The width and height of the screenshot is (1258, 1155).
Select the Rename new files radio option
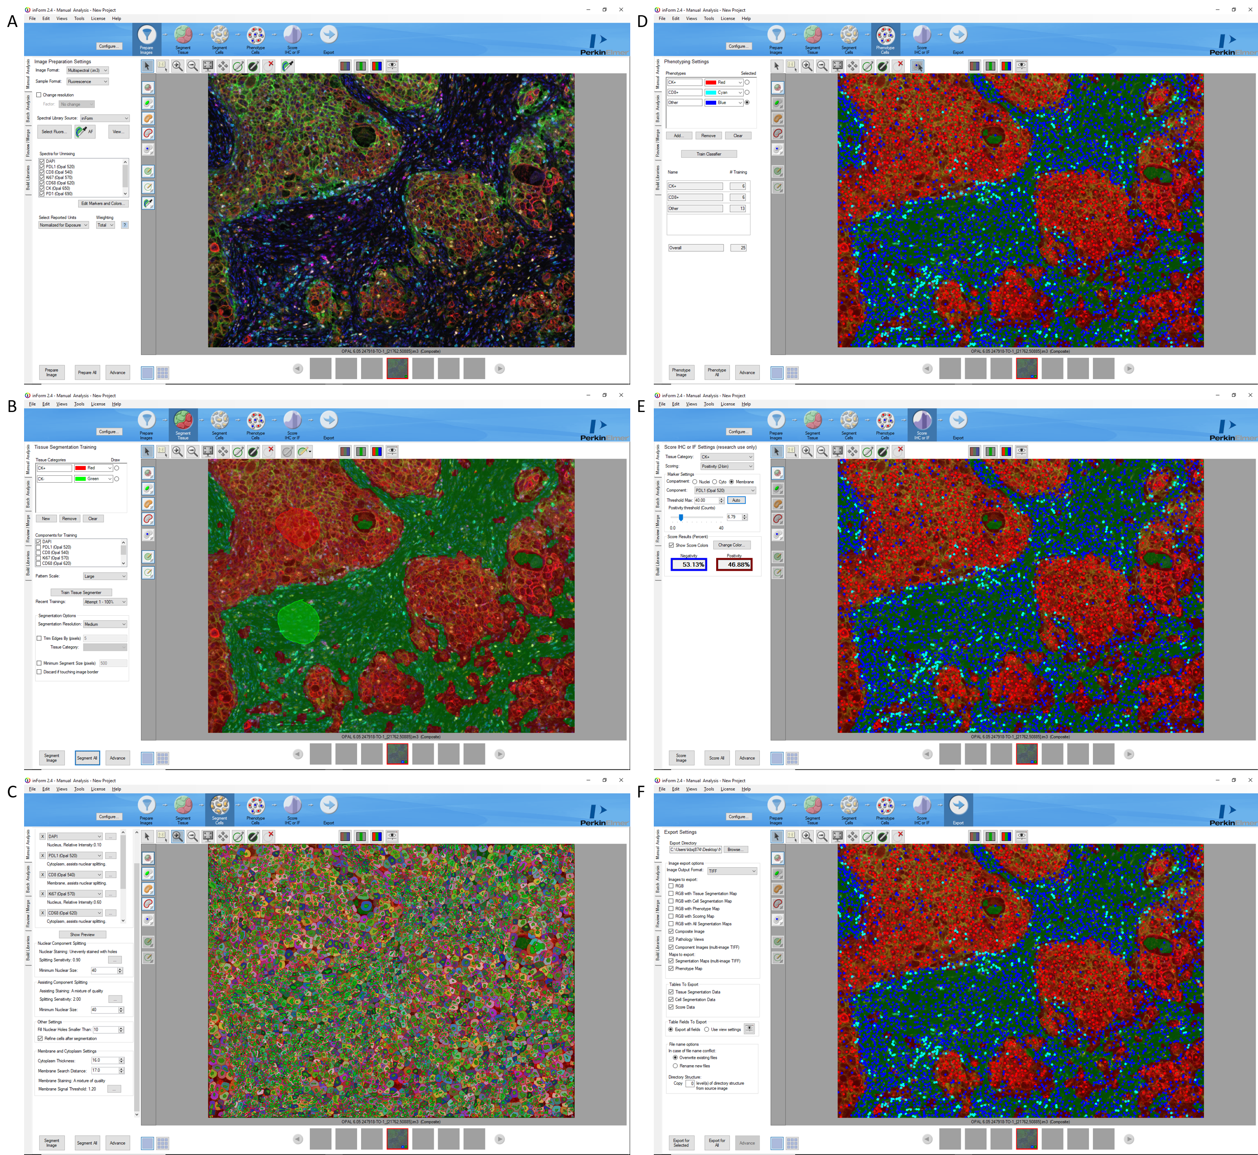[675, 1066]
